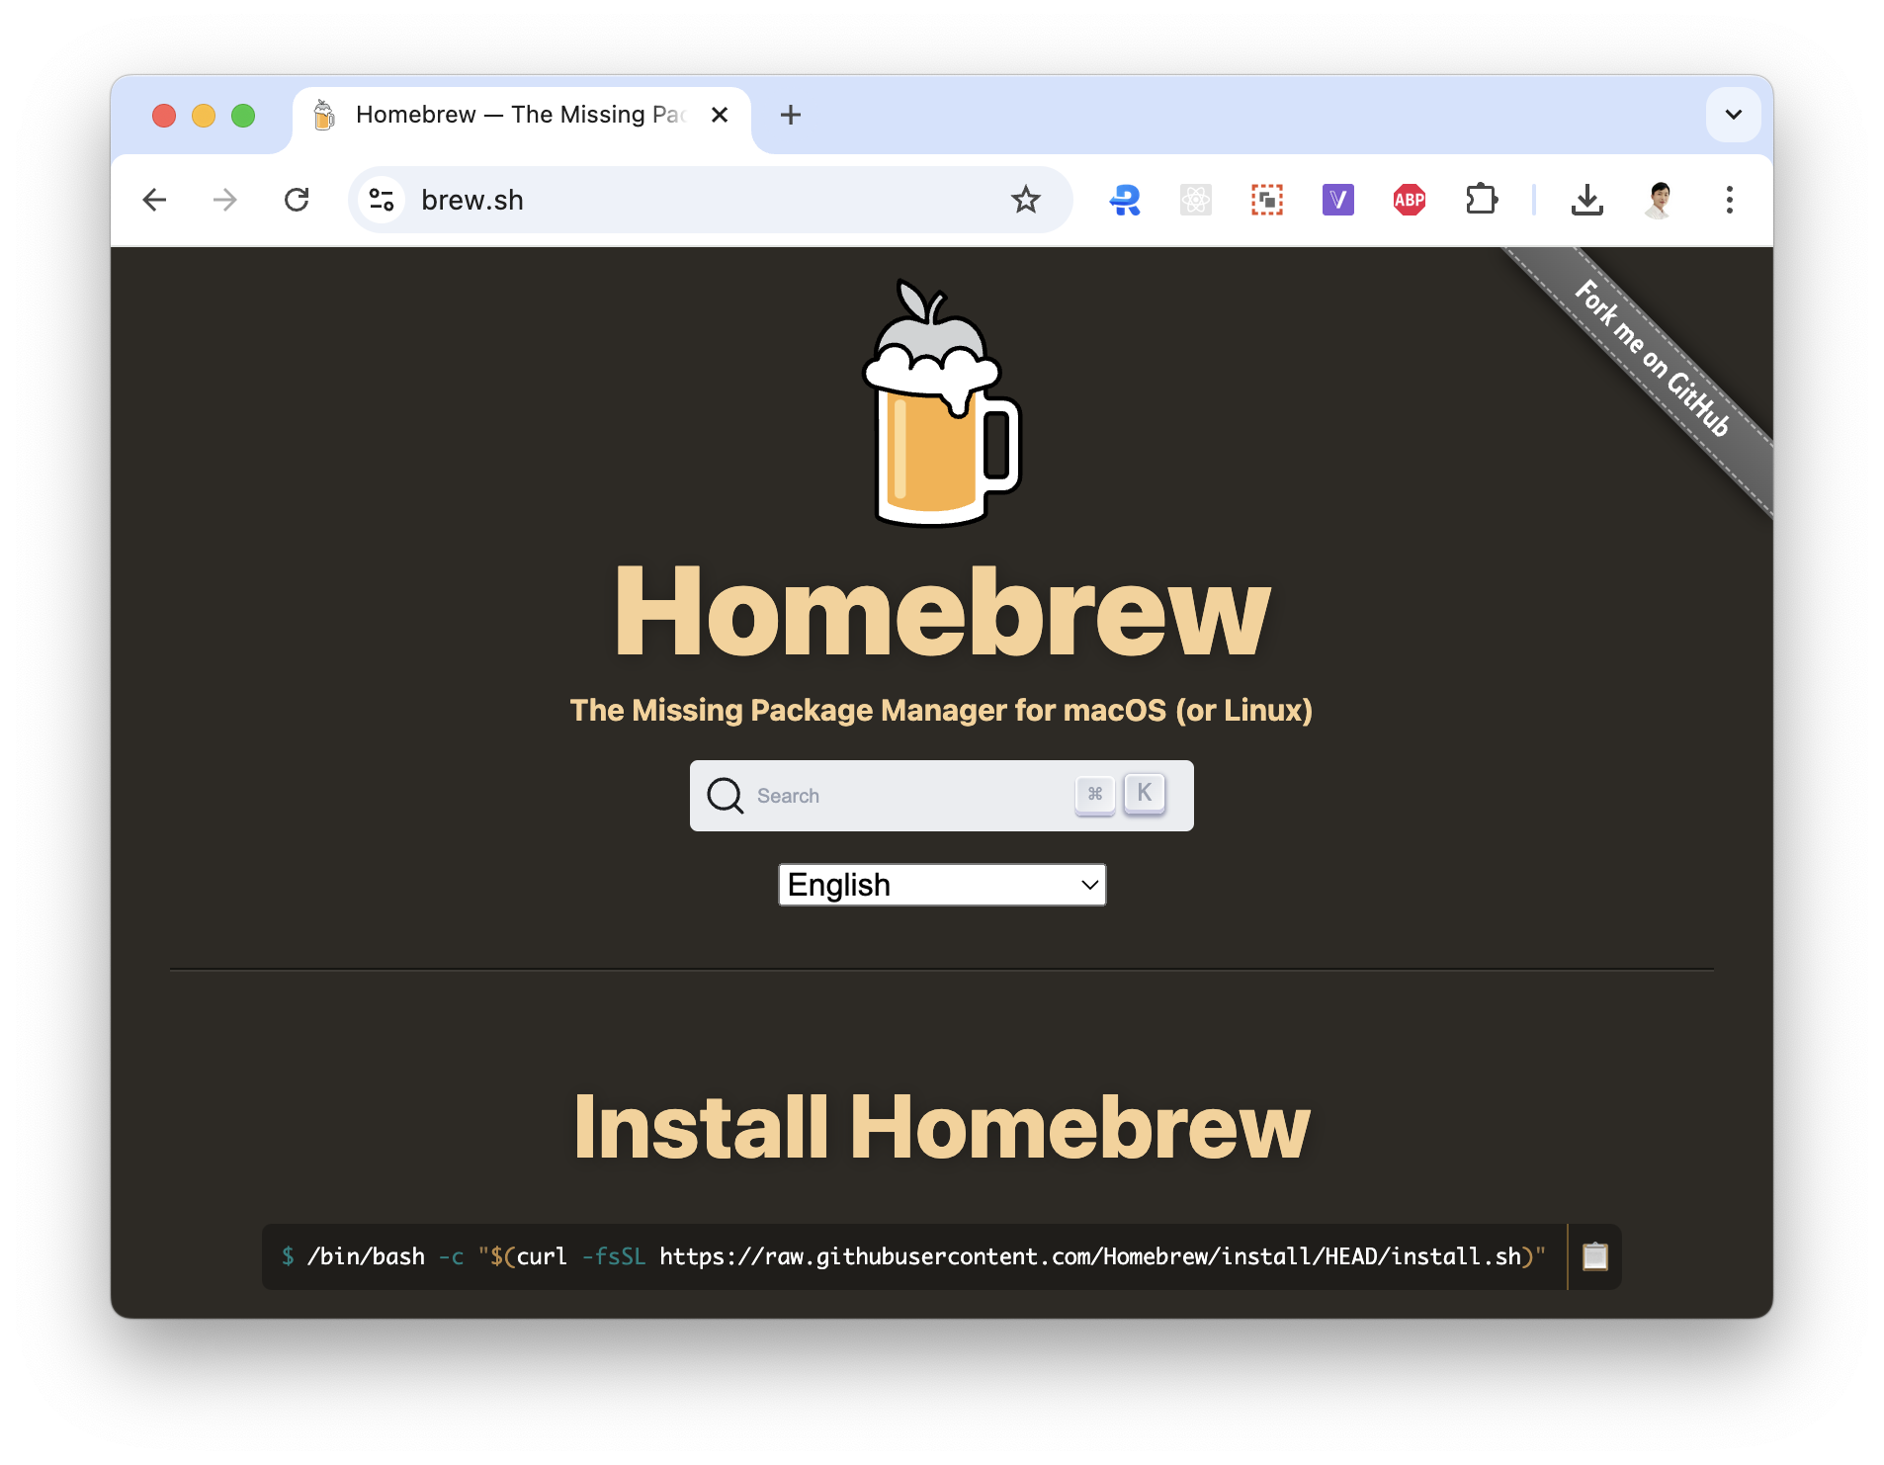This screenshot has height=1465, width=1884.
Task: Show Chrome downloads
Action: (1586, 200)
